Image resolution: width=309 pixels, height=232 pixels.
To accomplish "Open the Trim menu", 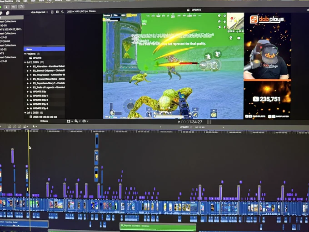I will pyautogui.click(x=33, y=1).
